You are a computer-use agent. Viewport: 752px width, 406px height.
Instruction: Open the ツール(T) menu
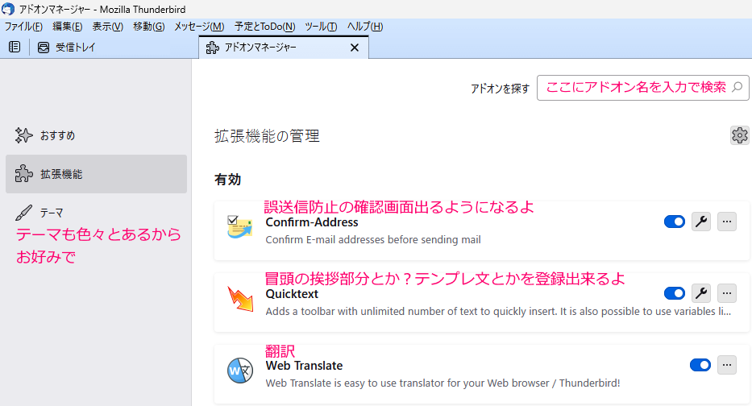pos(321,27)
